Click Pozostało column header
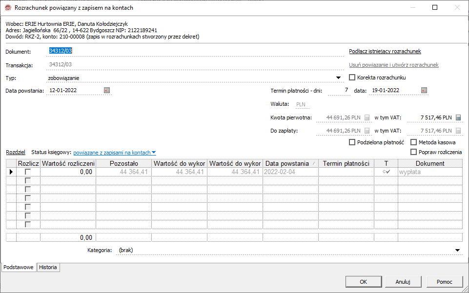 coord(124,163)
